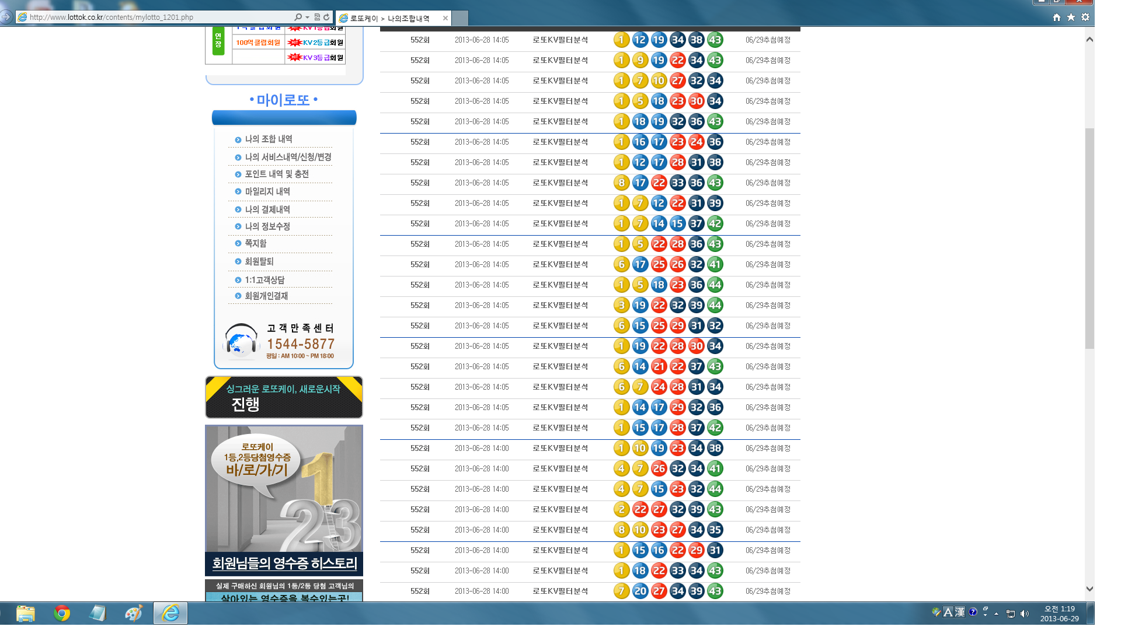Toggle the Hanja conversion button
Image resolution: width=1121 pixels, height=630 pixels.
click(960, 612)
